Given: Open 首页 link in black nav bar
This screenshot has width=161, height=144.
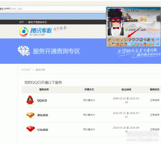Looking at the screenshot, I should pos(21,22).
